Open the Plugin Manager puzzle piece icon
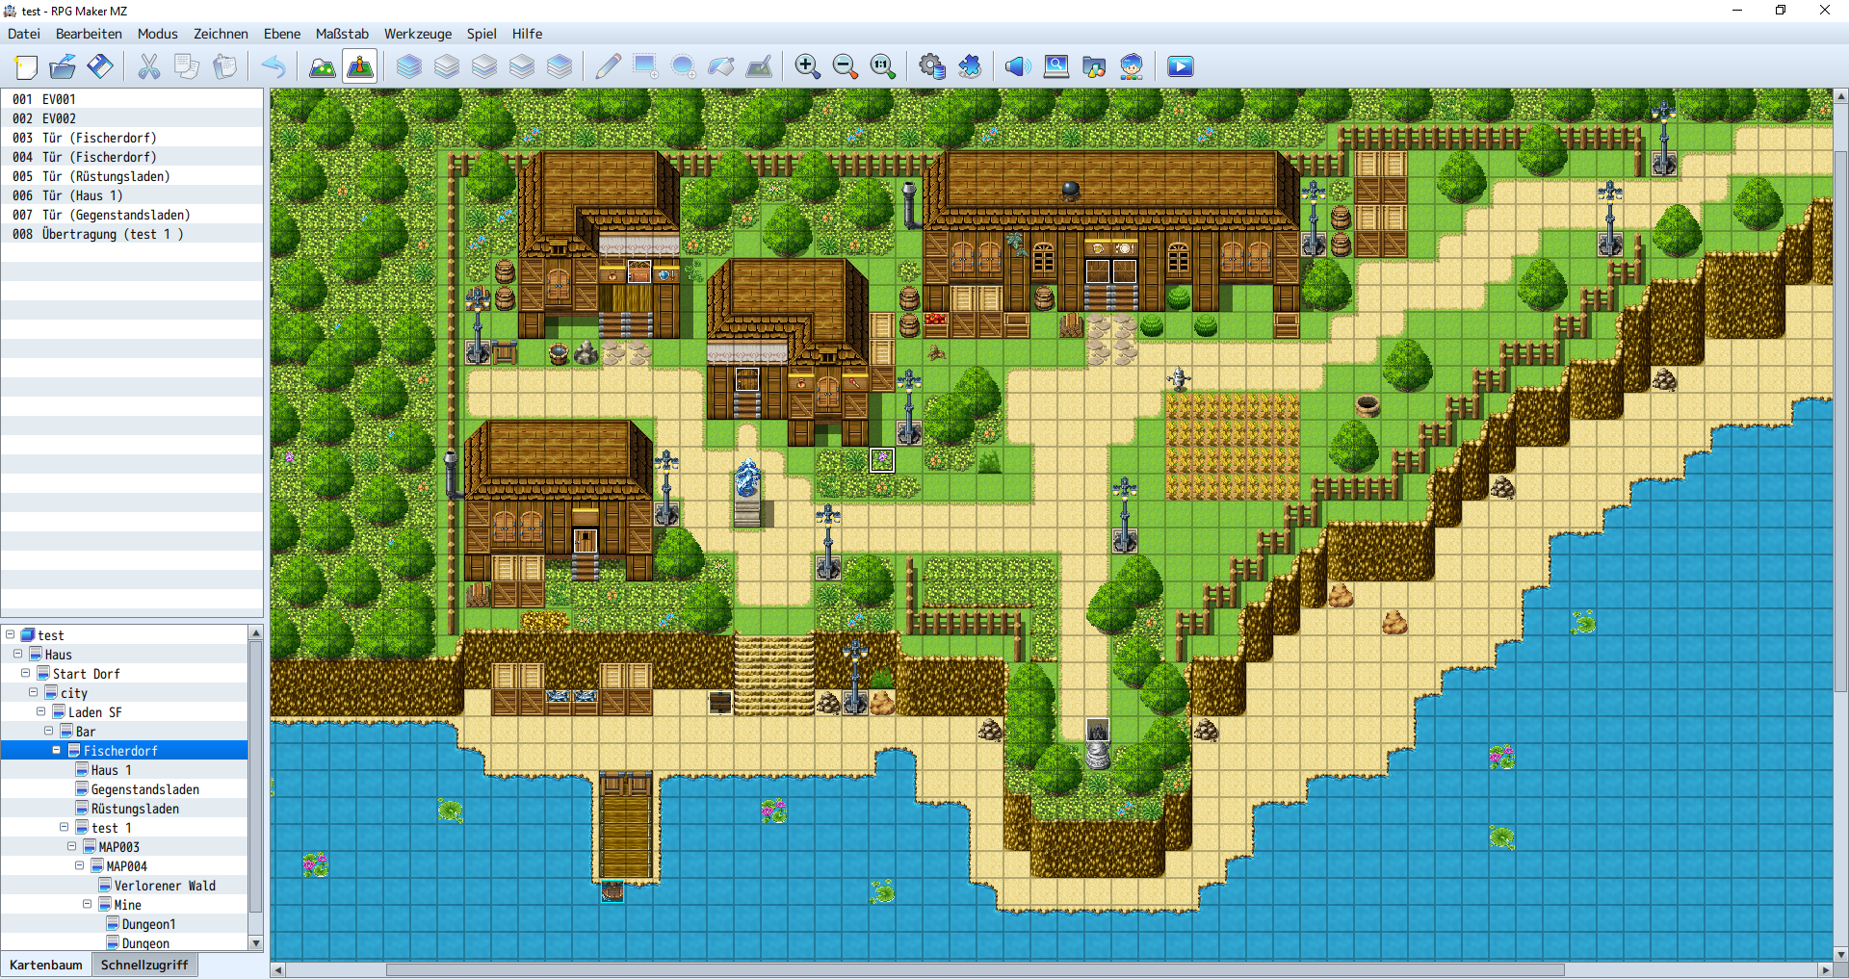 pos(970,66)
